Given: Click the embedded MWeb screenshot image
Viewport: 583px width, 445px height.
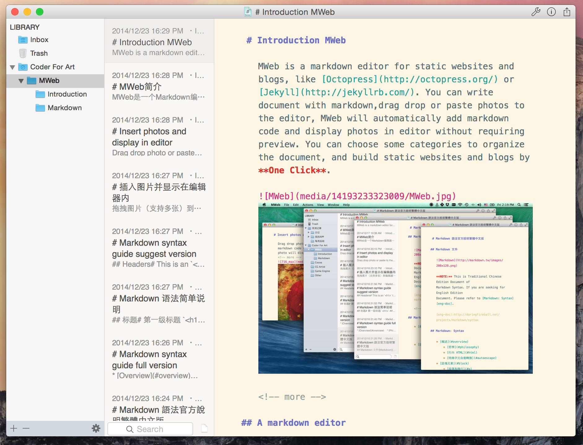Looking at the screenshot, I should click(x=396, y=288).
